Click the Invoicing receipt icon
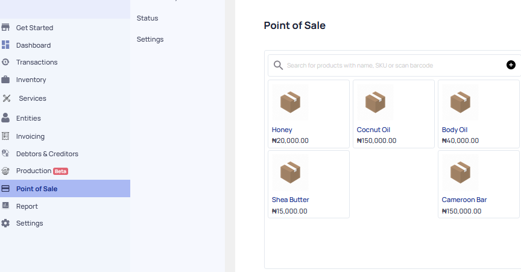 [5, 136]
